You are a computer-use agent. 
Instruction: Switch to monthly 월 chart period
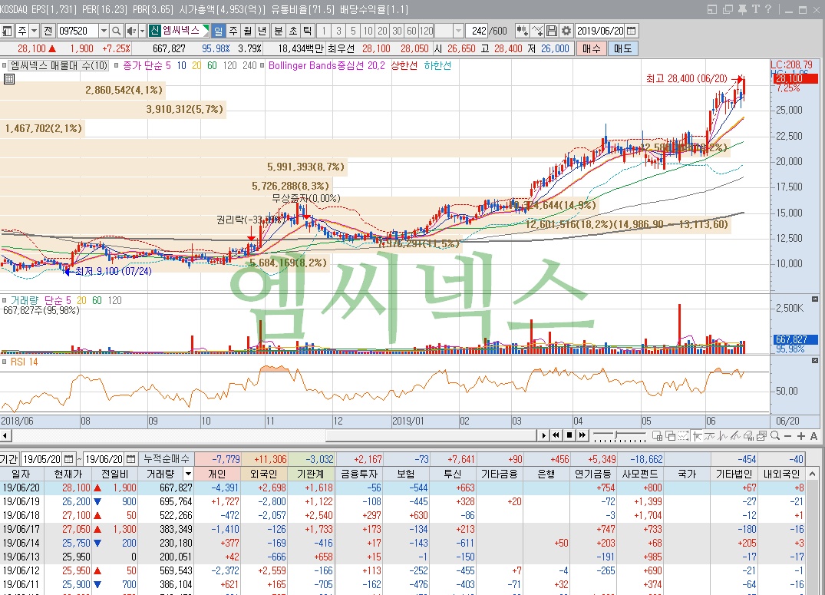pyautogui.click(x=248, y=31)
